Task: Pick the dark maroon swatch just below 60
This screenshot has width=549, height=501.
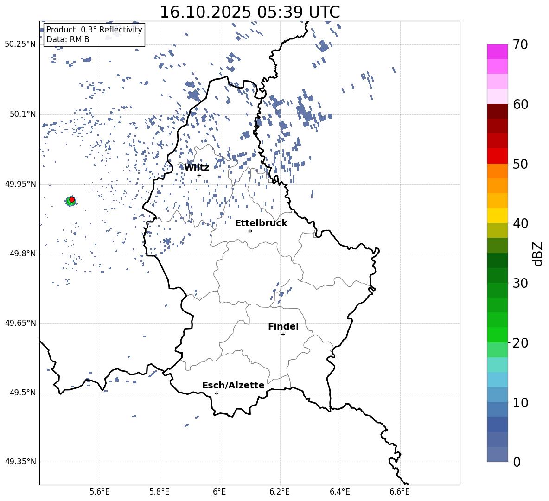Action: coord(497,112)
